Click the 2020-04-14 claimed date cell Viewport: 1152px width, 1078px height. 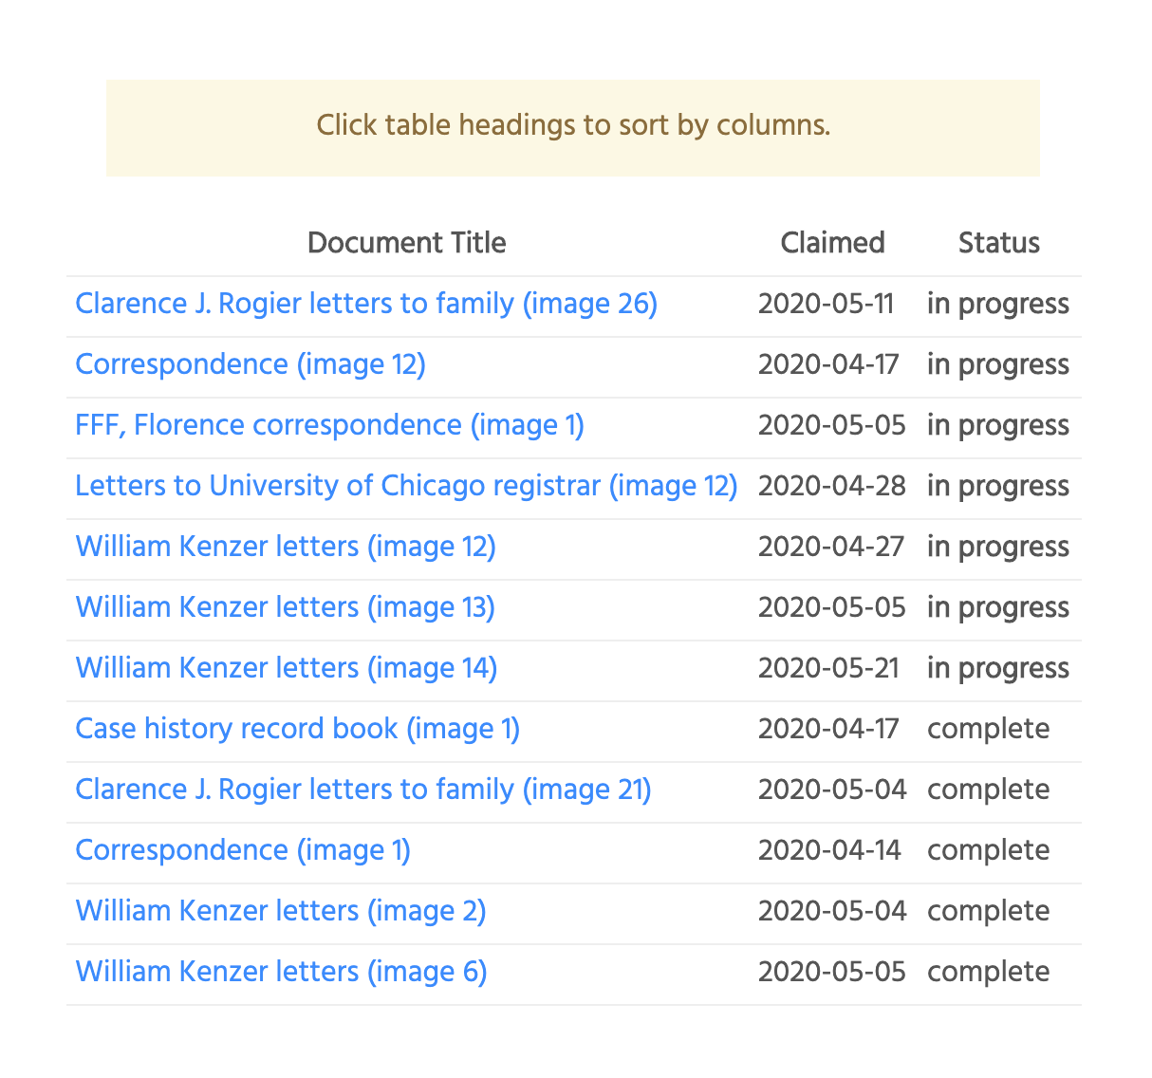828,850
